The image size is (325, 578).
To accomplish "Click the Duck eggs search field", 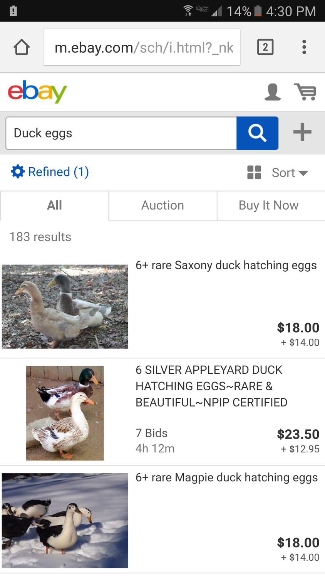I will pyautogui.click(x=121, y=133).
